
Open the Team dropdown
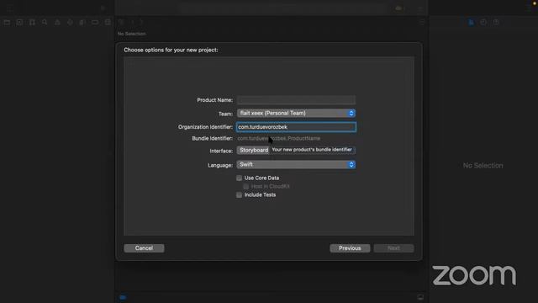pos(296,113)
